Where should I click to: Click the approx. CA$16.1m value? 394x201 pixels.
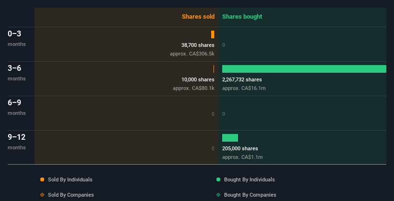point(244,88)
